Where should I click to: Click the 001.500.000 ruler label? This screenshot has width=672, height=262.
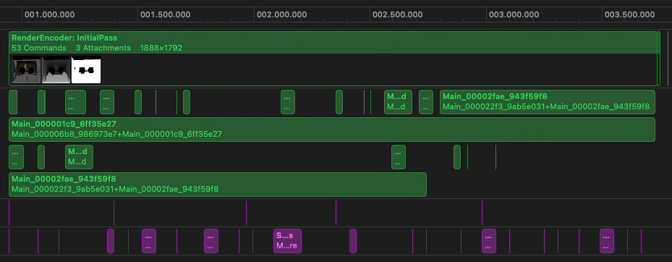pyautogui.click(x=166, y=14)
